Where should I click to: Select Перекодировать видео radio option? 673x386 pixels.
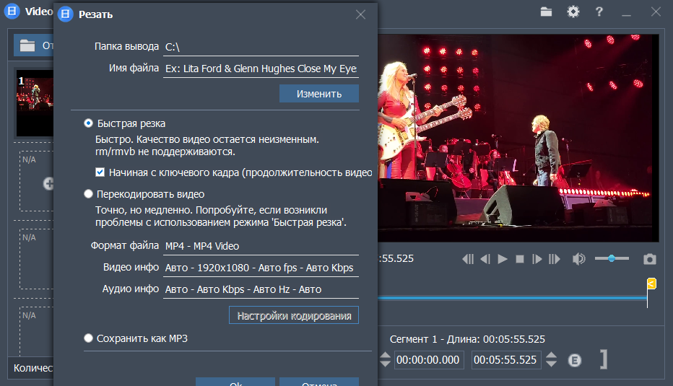pyautogui.click(x=88, y=194)
